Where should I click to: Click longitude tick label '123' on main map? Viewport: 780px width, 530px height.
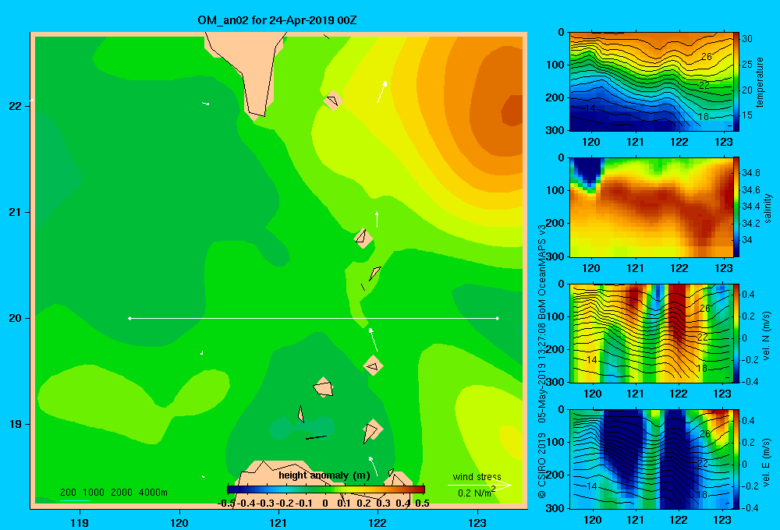(477, 522)
